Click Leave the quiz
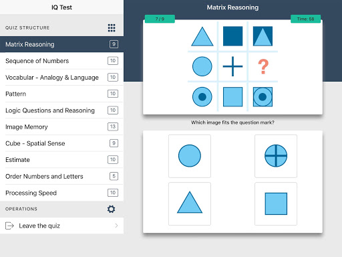 tap(61, 226)
